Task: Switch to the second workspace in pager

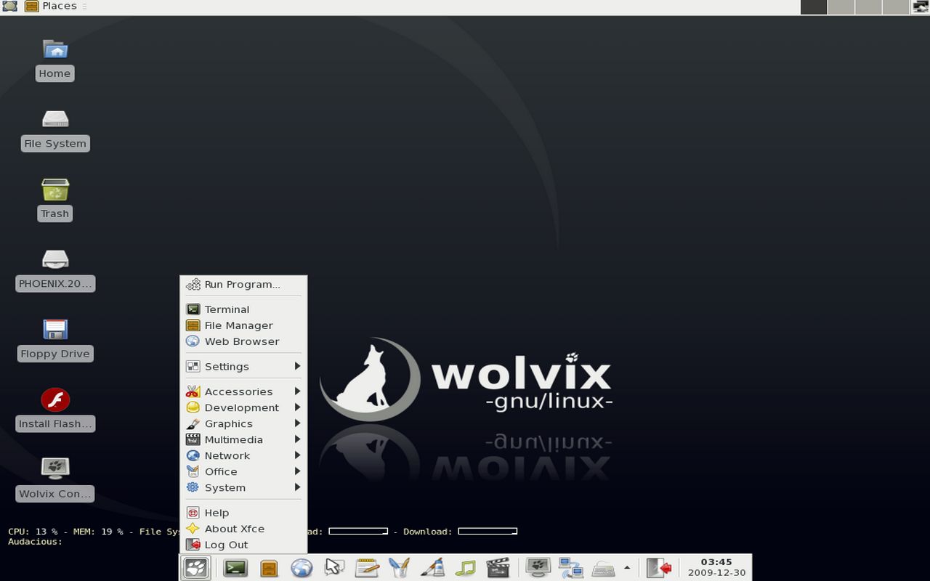Action: 841,7
